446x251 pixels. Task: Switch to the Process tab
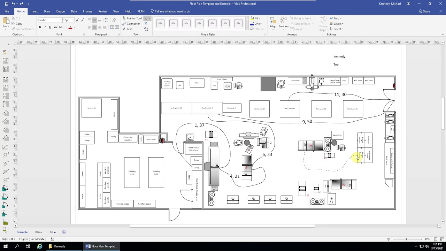(x=87, y=11)
